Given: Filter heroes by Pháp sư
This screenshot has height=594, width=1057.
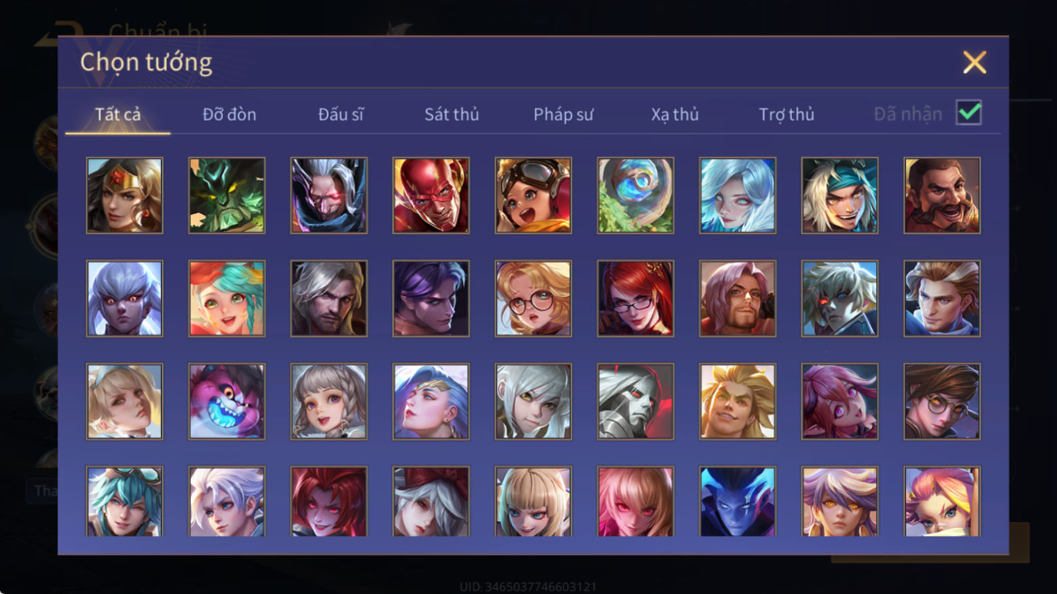Looking at the screenshot, I should (x=563, y=115).
